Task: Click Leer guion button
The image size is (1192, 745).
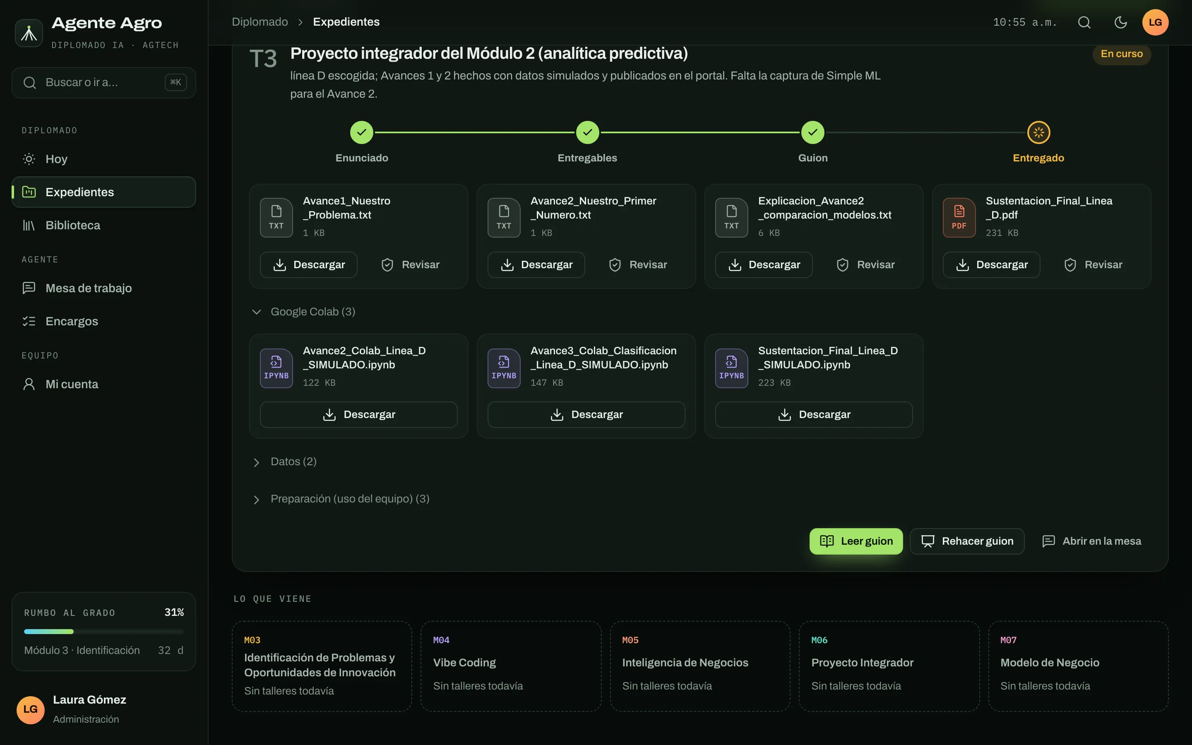Action: click(x=856, y=541)
